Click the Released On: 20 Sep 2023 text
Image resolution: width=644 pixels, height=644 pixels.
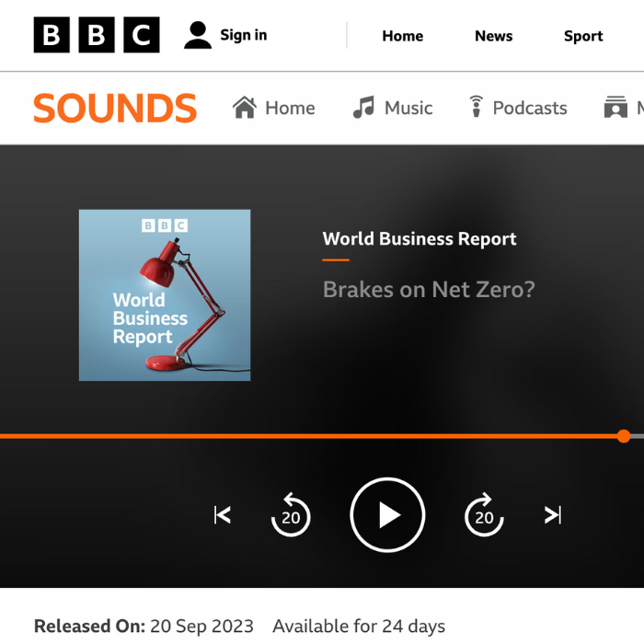click(x=144, y=627)
